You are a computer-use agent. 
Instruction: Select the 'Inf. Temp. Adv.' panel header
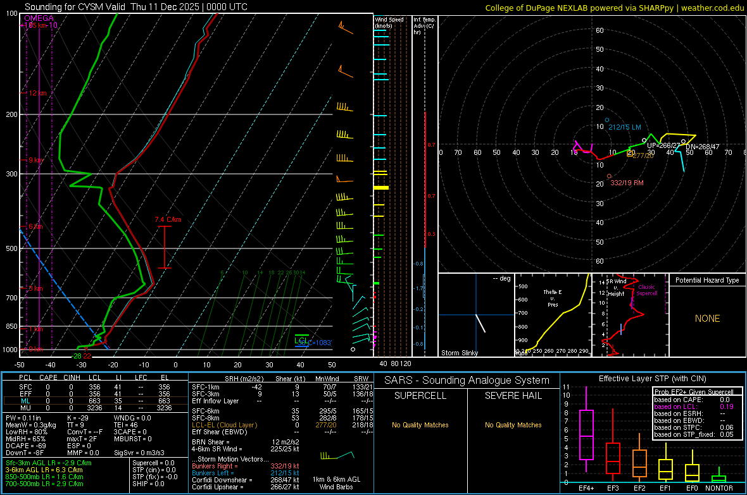point(424,26)
